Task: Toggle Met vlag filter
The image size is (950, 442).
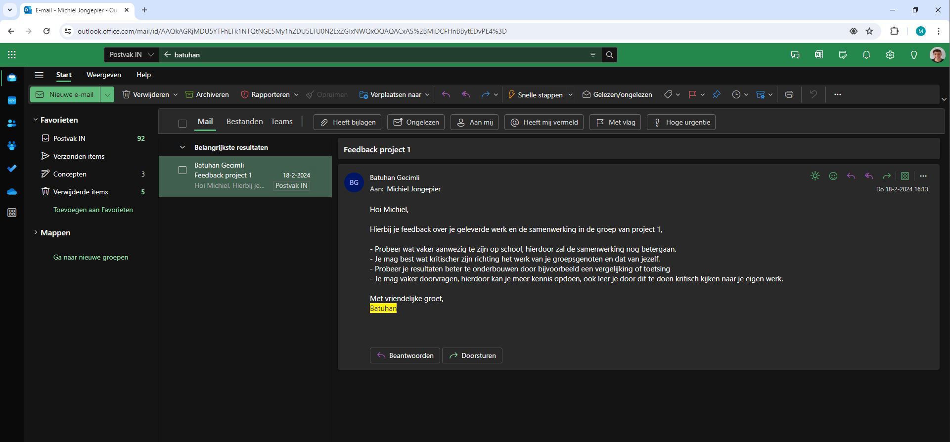Action: click(x=615, y=122)
